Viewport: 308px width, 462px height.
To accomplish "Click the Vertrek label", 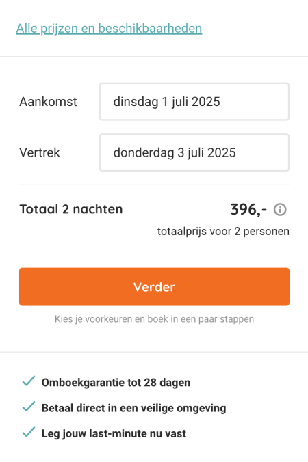I will 40,153.
